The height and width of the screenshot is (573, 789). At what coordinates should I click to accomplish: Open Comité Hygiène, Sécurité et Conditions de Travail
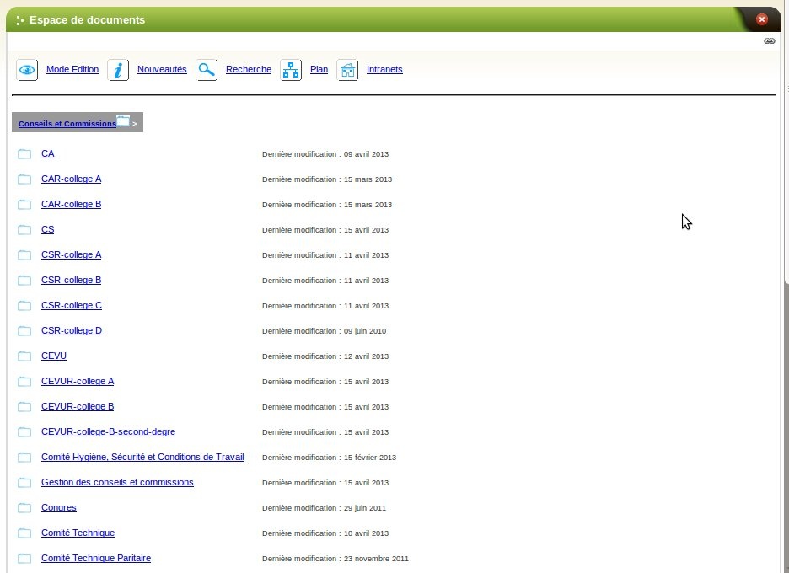click(x=142, y=458)
